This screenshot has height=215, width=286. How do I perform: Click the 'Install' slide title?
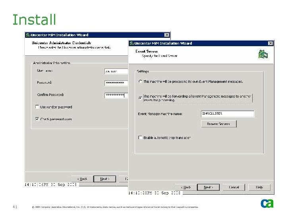coord(34,20)
